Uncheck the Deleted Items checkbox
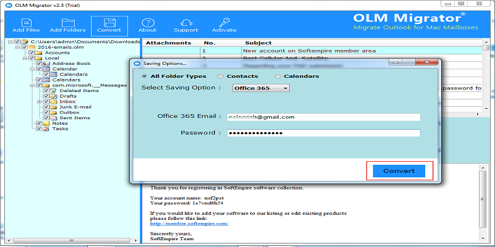This screenshot has width=495, height=247. coord(46,91)
